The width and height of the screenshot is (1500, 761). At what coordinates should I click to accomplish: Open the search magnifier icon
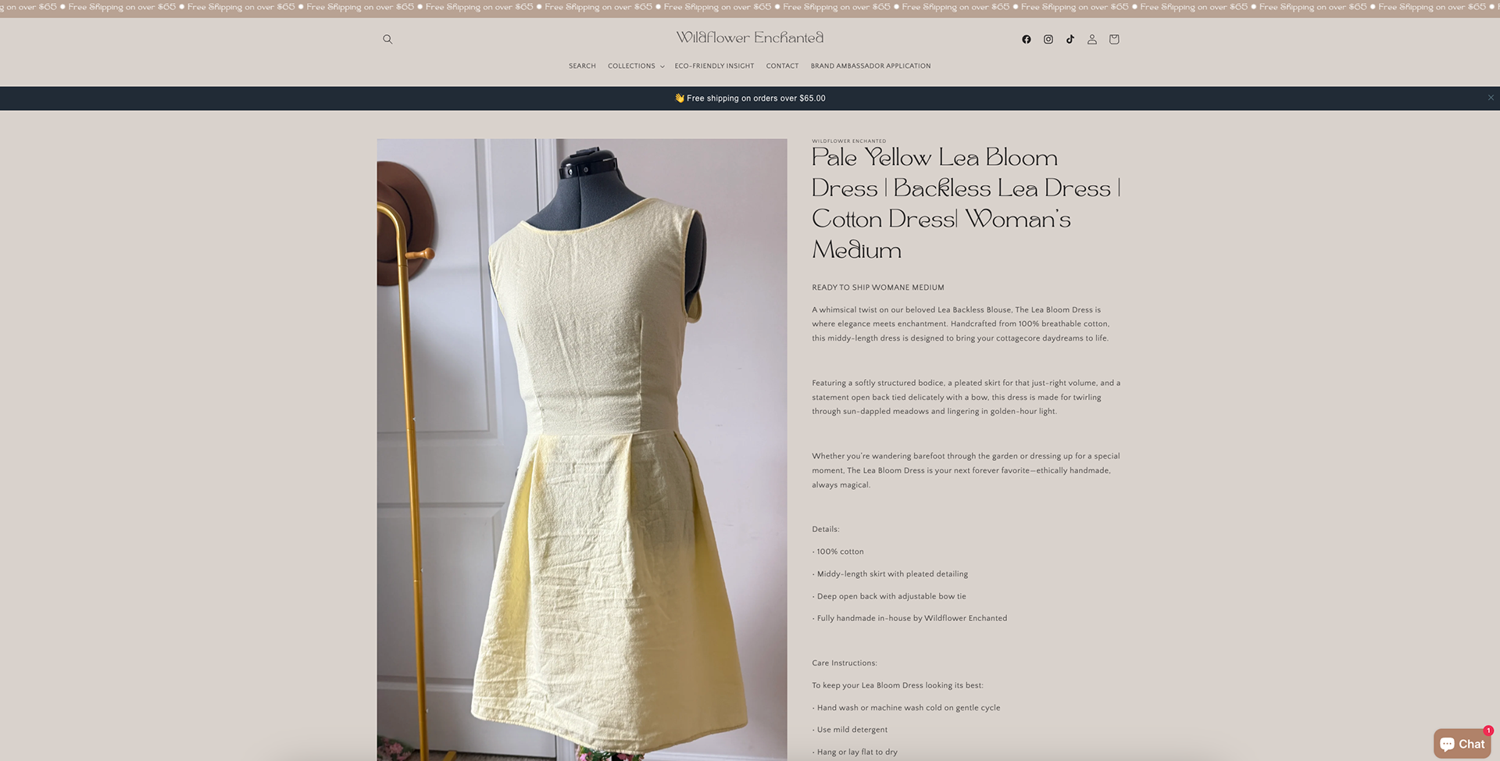[x=387, y=39]
